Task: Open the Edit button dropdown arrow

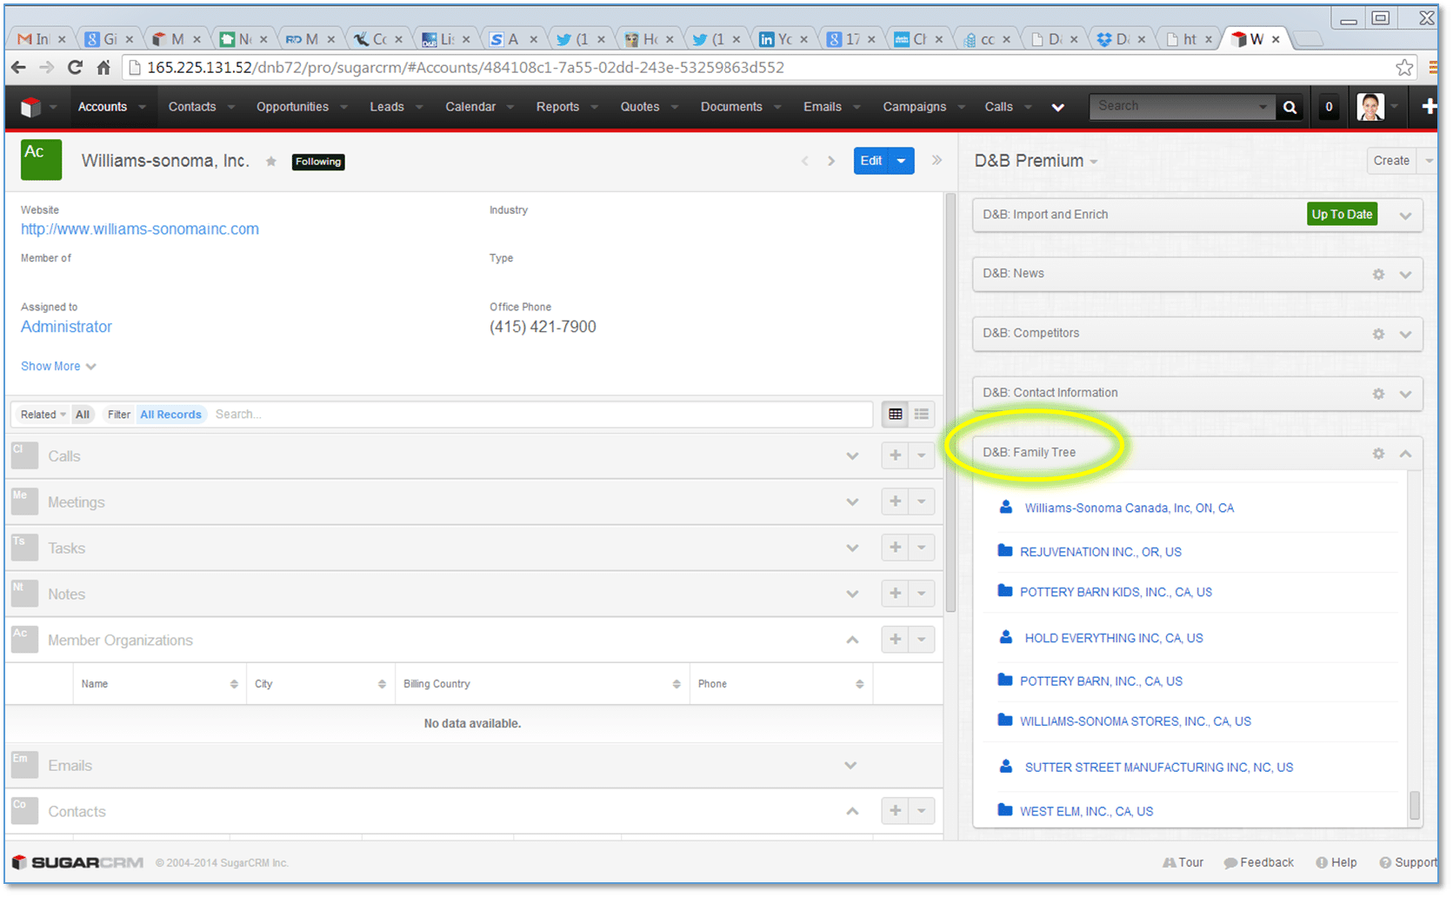Action: [x=902, y=161]
